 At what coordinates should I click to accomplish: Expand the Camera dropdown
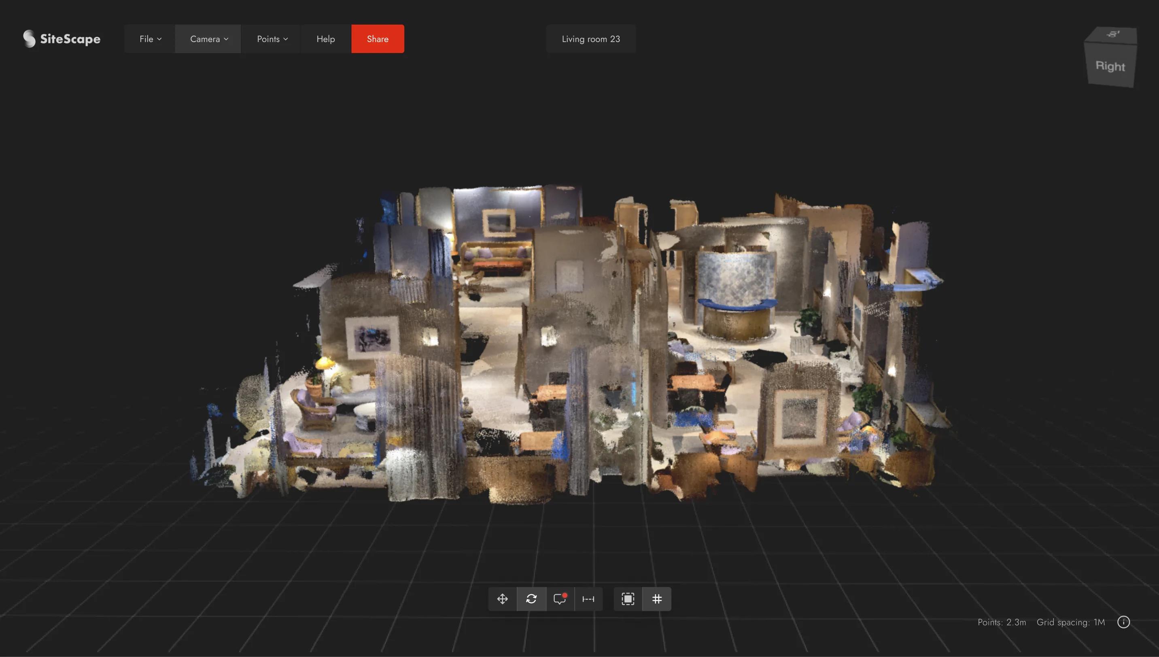click(x=208, y=39)
